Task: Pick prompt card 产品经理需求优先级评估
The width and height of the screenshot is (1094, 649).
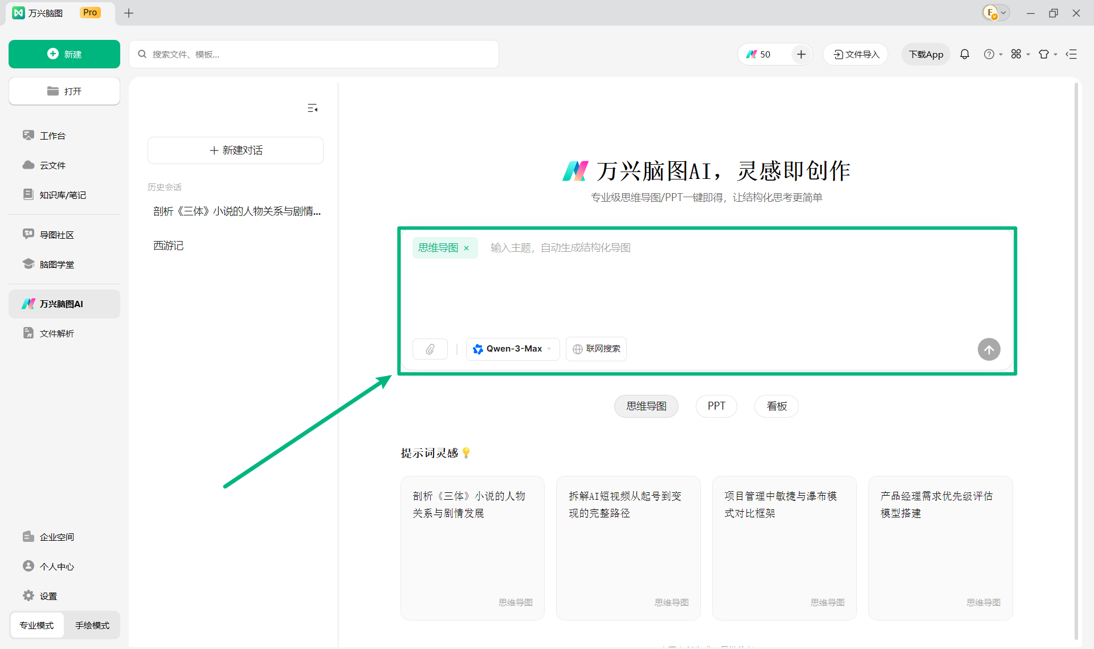Action: point(941,548)
